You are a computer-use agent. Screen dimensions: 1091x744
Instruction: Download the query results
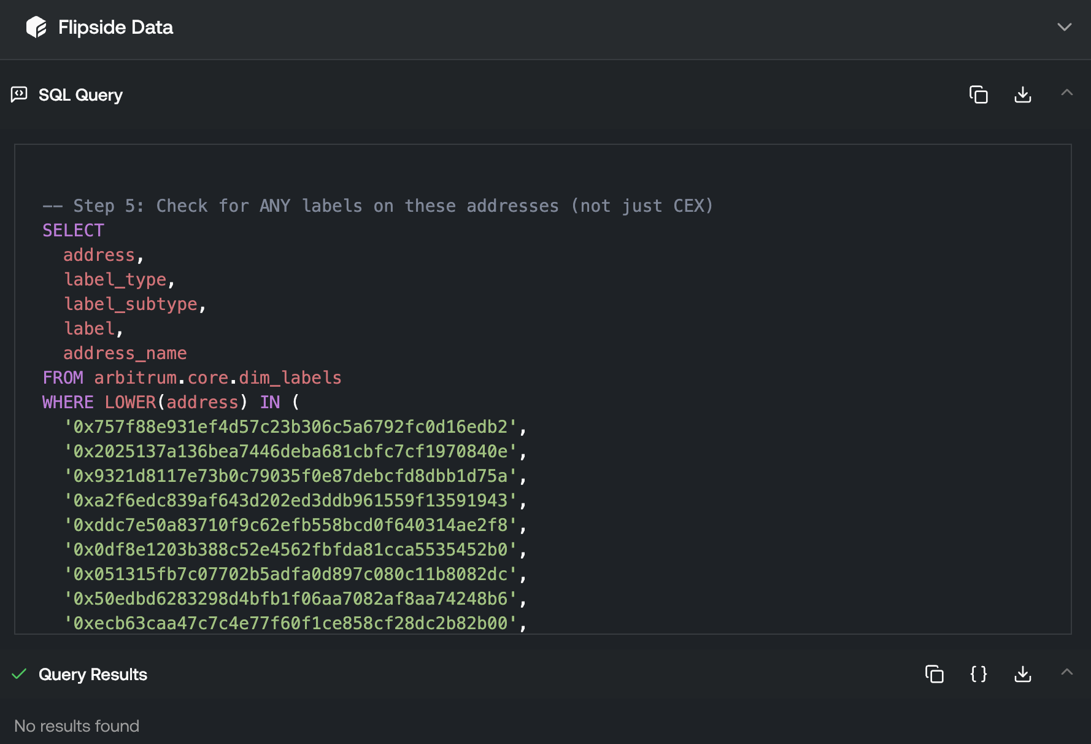click(x=1023, y=674)
